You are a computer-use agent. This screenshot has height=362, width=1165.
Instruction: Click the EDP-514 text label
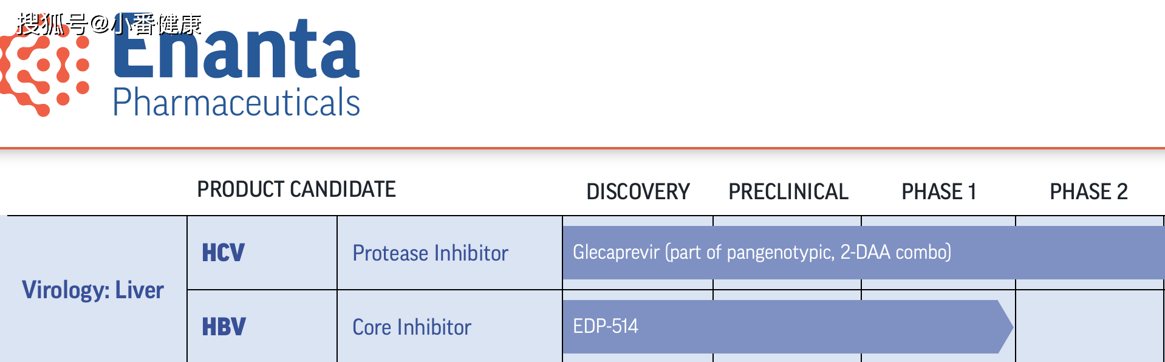click(606, 326)
